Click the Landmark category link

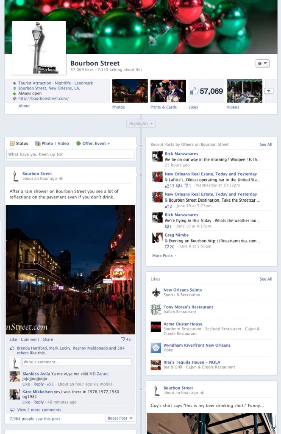83,83
